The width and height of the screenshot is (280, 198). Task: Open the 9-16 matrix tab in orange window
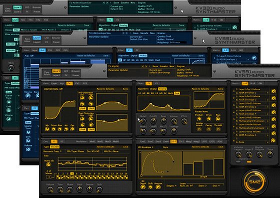click(252, 83)
